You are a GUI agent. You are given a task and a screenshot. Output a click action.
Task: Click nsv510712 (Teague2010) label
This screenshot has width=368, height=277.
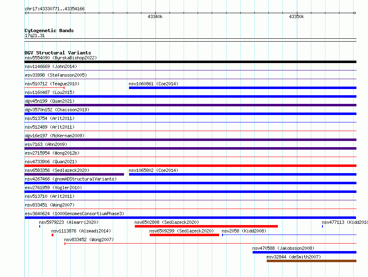52,84
